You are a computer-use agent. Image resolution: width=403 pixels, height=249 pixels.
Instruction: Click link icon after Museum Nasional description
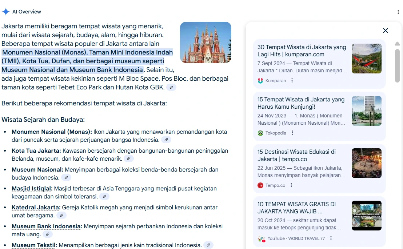[x=66, y=177]
